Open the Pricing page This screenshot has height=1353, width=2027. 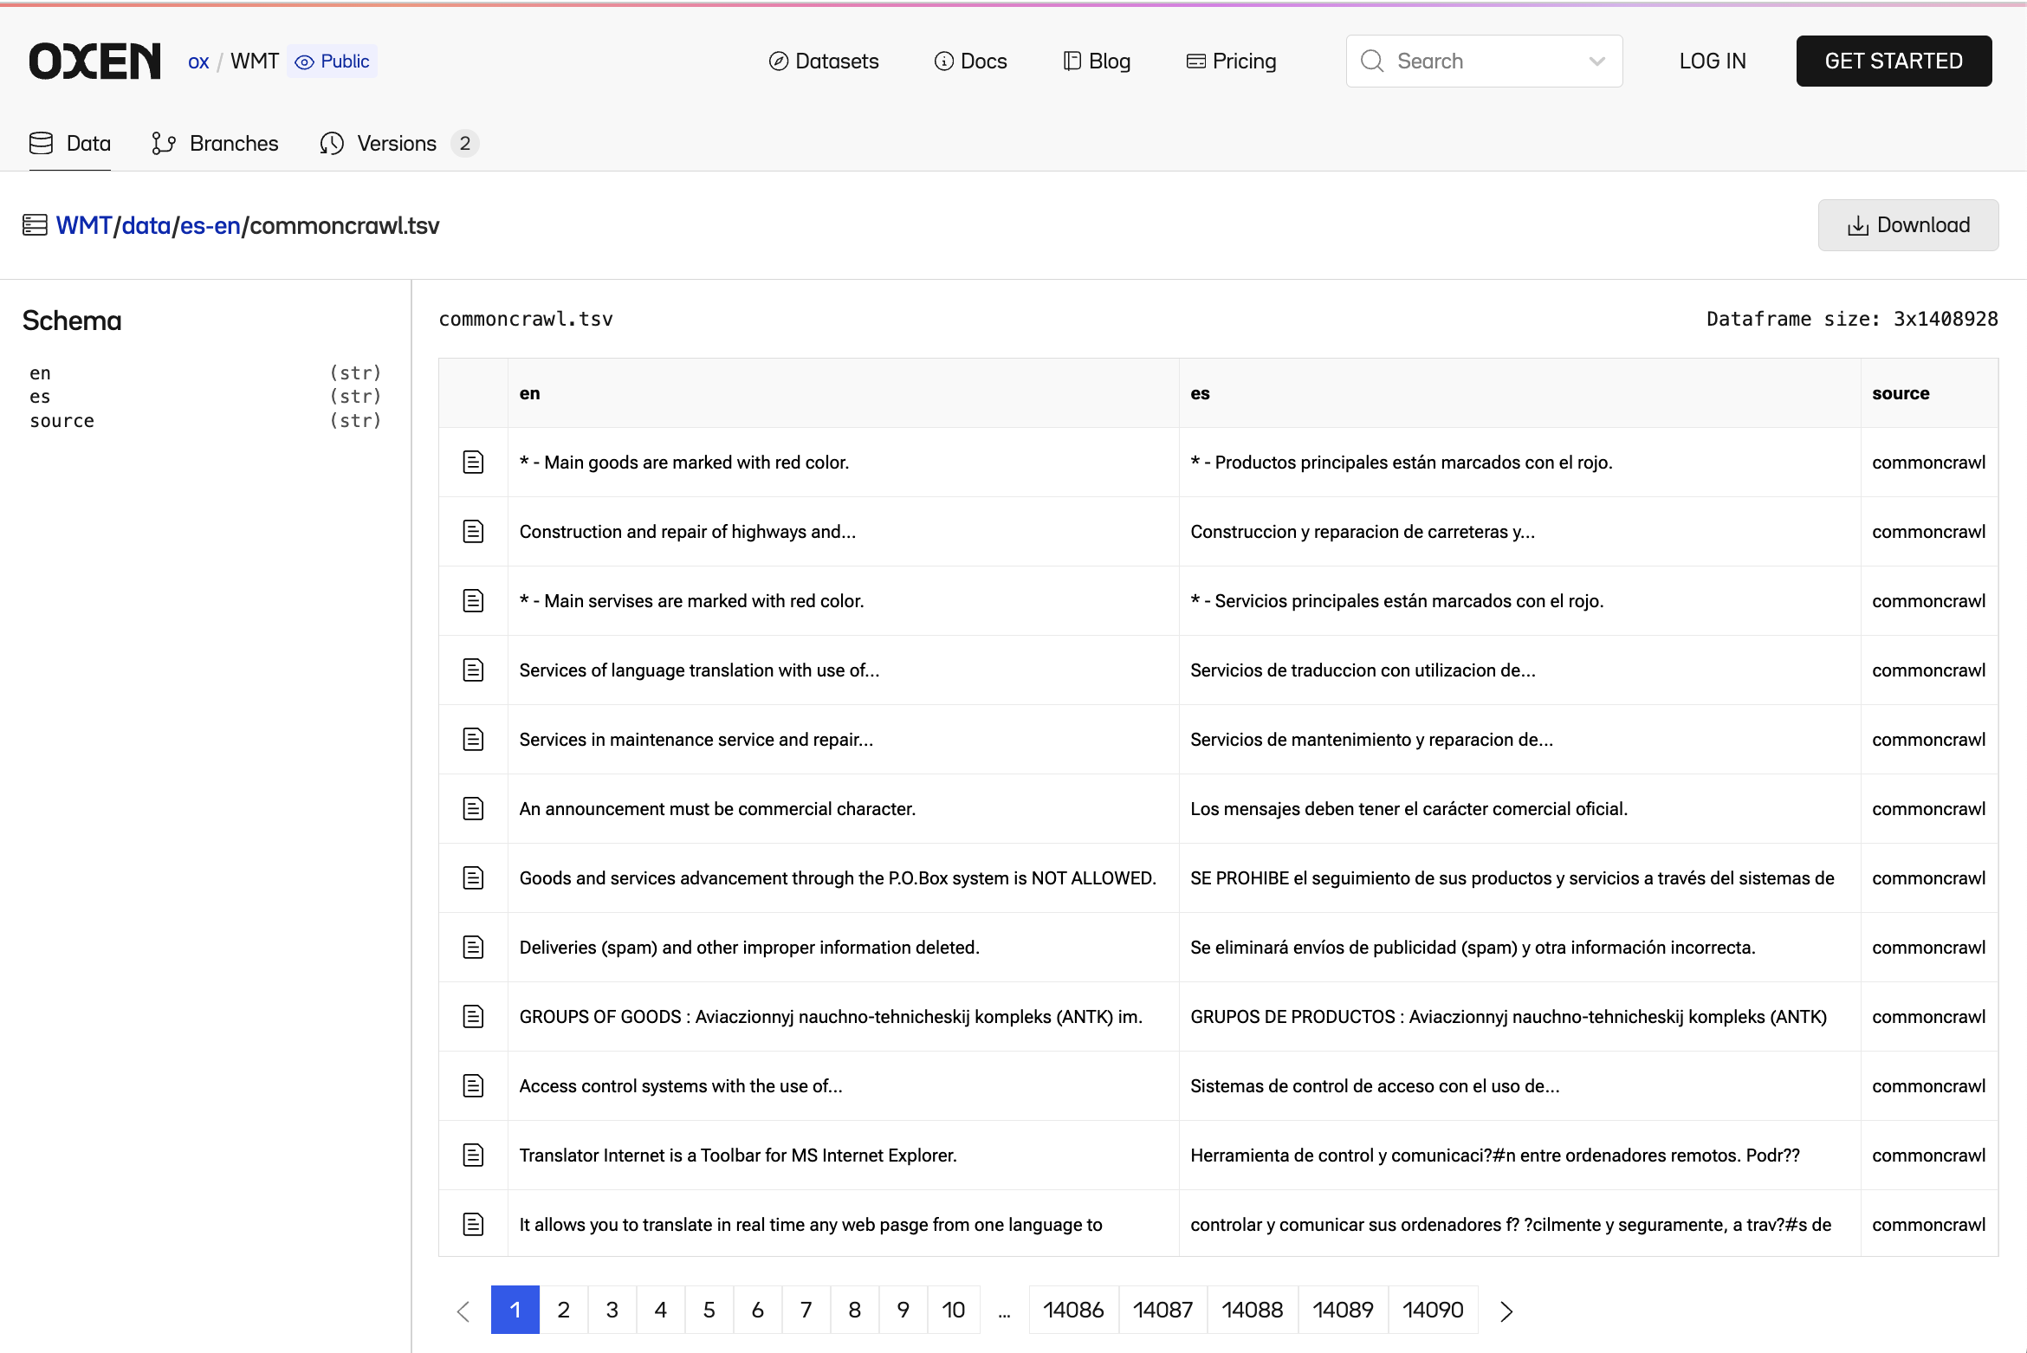pyautogui.click(x=1231, y=61)
